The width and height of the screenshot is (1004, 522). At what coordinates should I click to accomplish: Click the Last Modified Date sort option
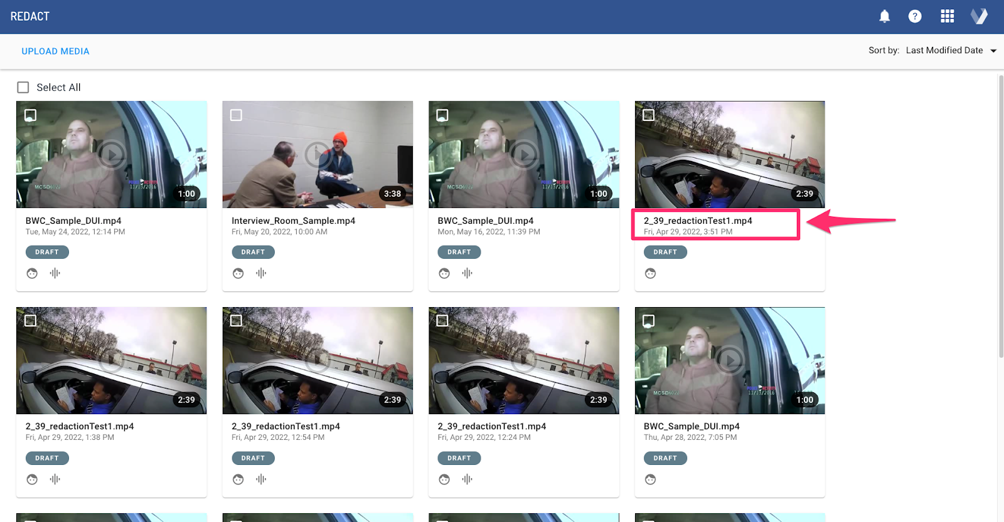[944, 51]
